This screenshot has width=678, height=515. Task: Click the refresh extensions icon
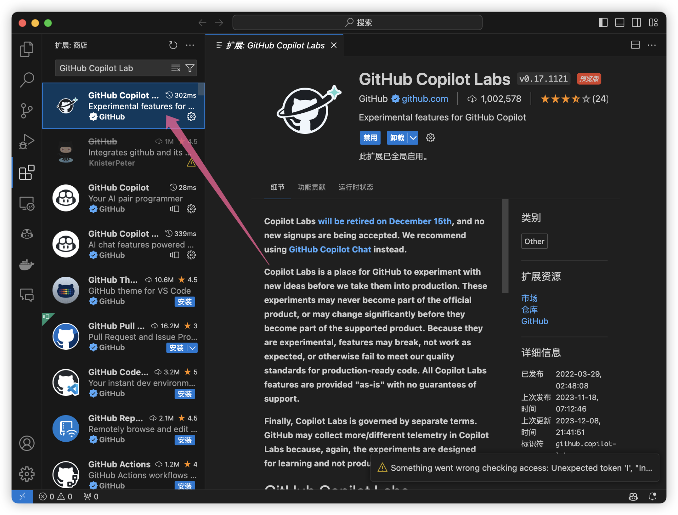click(x=173, y=45)
